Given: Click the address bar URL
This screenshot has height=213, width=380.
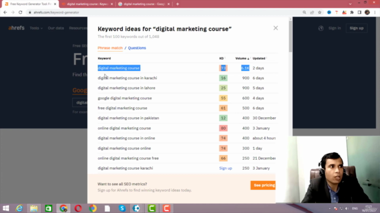Looking at the screenshot, I should (x=56, y=12).
